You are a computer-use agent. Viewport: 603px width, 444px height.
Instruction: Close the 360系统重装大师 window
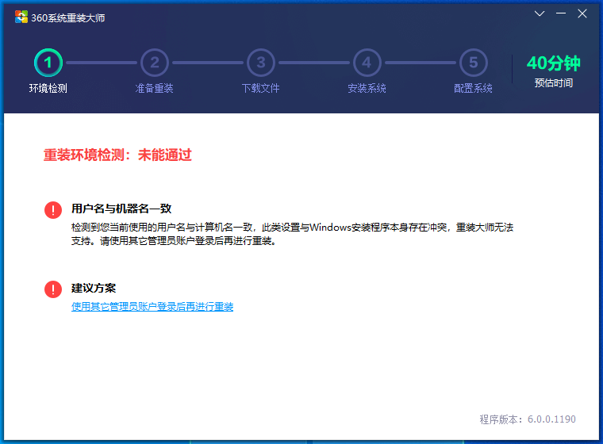click(582, 14)
